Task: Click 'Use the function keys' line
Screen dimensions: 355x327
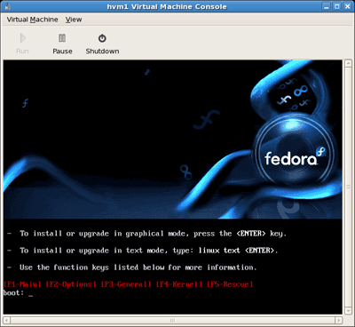Action: click(132, 267)
